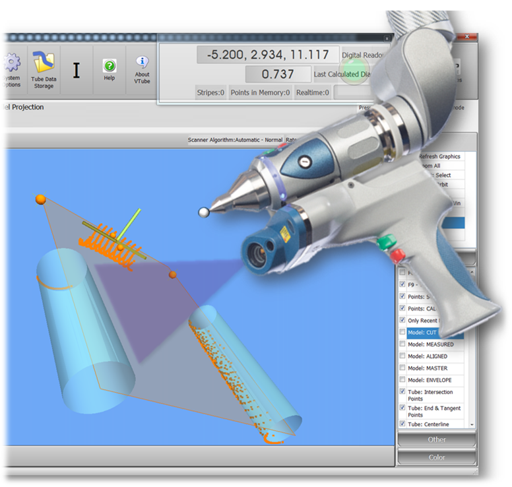Select Refresh Graphics menu entry
The height and width of the screenshot is (487, 512).
[440, 156]
